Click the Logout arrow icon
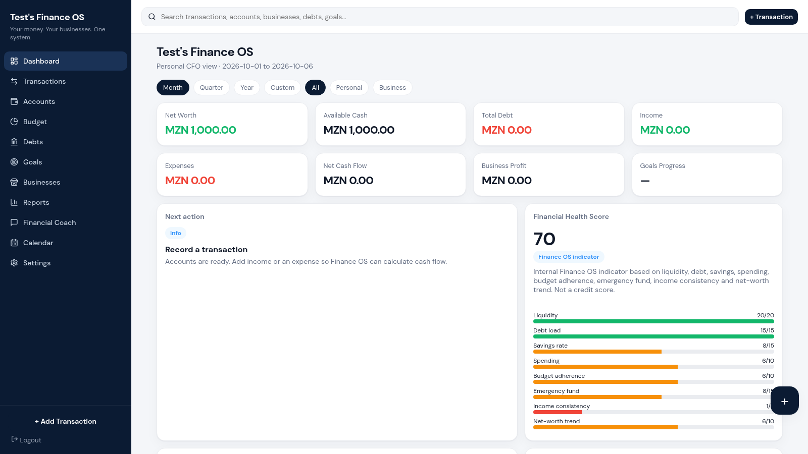Viewport: 808px width, 454px height. 15,439
